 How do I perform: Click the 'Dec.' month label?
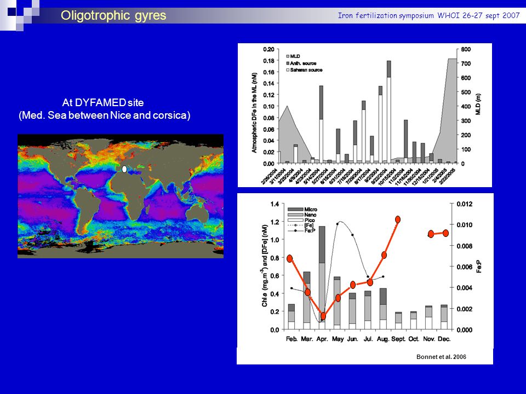[x=444, y=339]
